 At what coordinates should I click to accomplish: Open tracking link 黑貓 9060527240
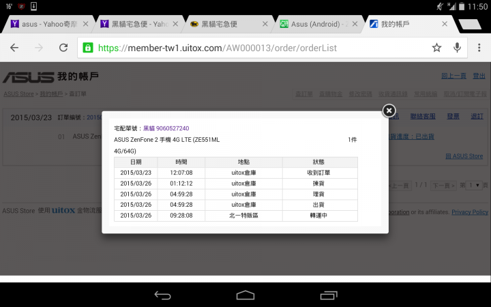[x=166, y=128]
